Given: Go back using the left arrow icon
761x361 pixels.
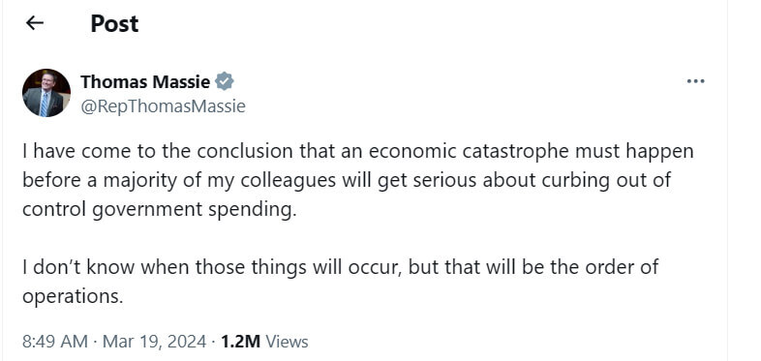Looking at the screenshot, I should point(35,23).
